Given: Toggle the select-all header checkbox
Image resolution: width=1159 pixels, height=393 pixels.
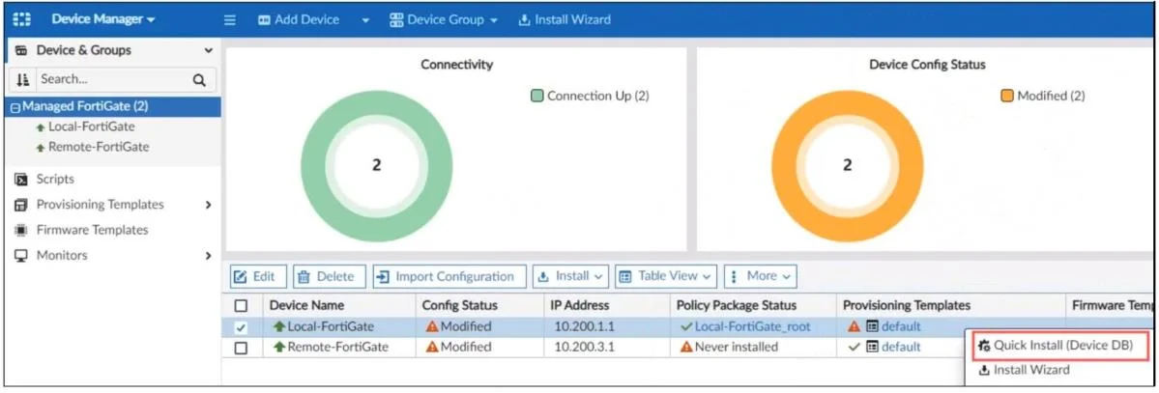Looking at the screenshot, I should point(241,306).
